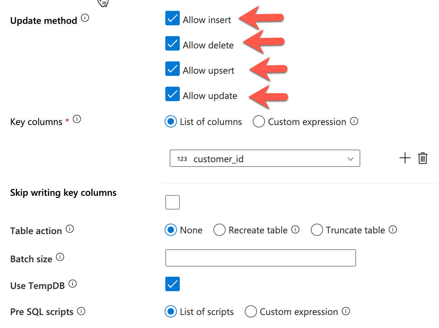The width and height of the screenshot is (439, 328).
Task: Click the info icon next to Table action
Action: 70,229
